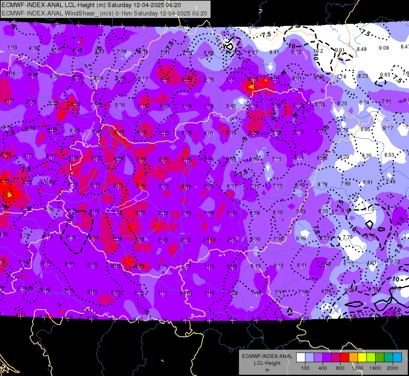Click the grid value 9.63
This screenshot has width=409, height=376.
click(x=385, y=75)
